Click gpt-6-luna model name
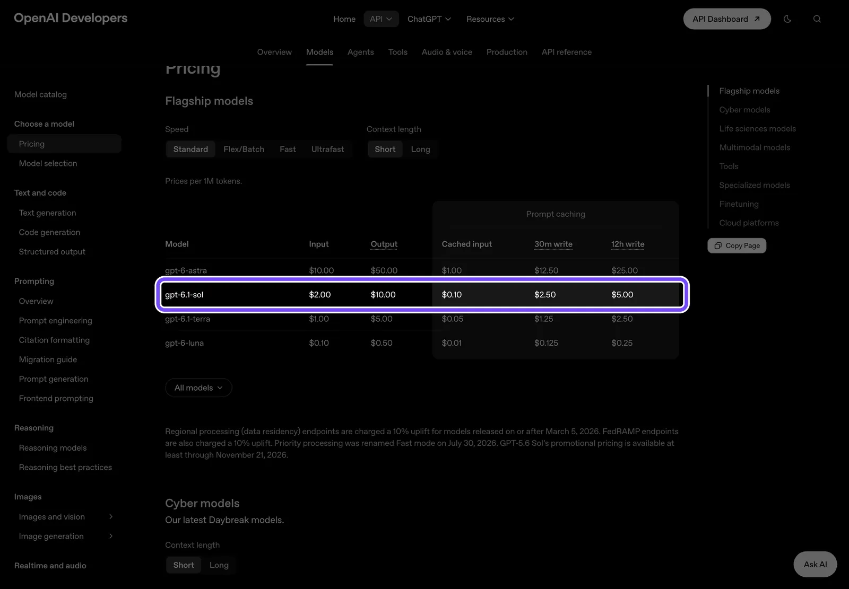This screenshot has height=589, width=849. tap(184, 343)
